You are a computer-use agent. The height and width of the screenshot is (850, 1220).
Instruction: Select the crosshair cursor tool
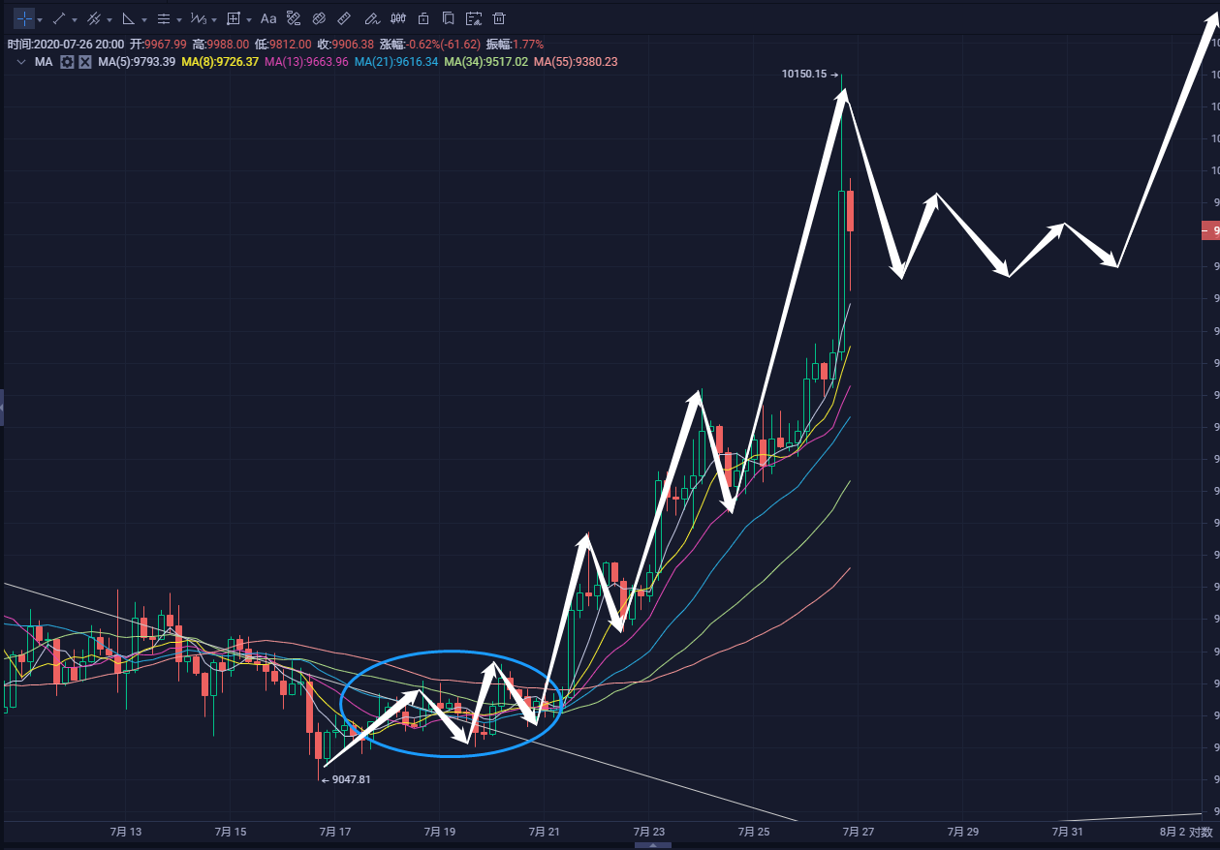pyautogui.click(x=24, y=18)
